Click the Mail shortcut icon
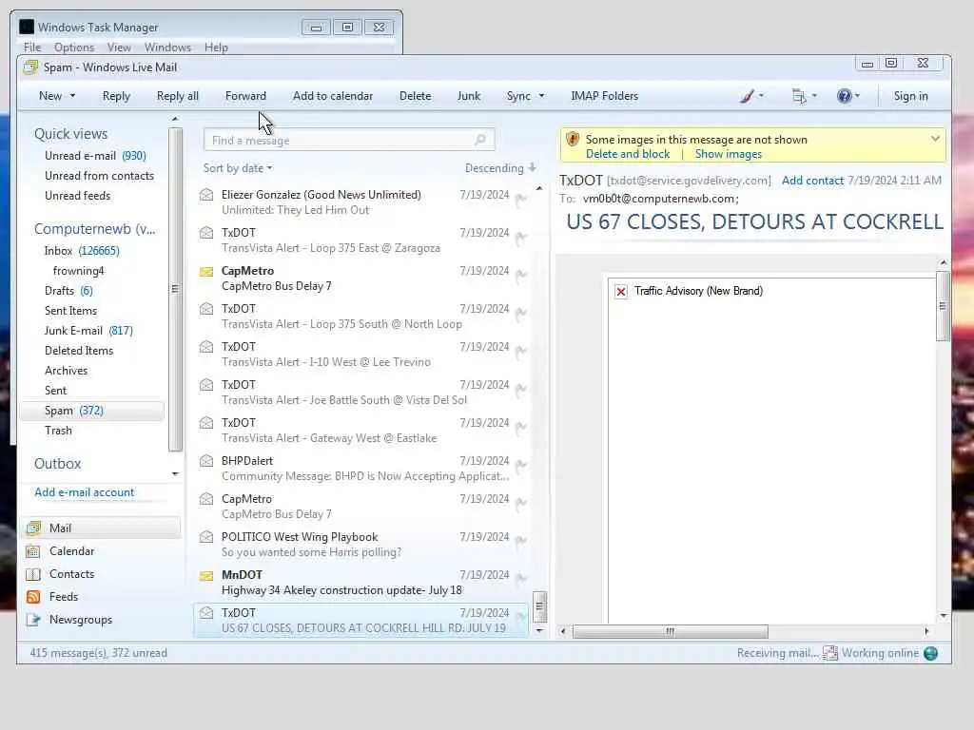Screen dimensions: 974x730 pyautogui.click(x=33, y=528)
